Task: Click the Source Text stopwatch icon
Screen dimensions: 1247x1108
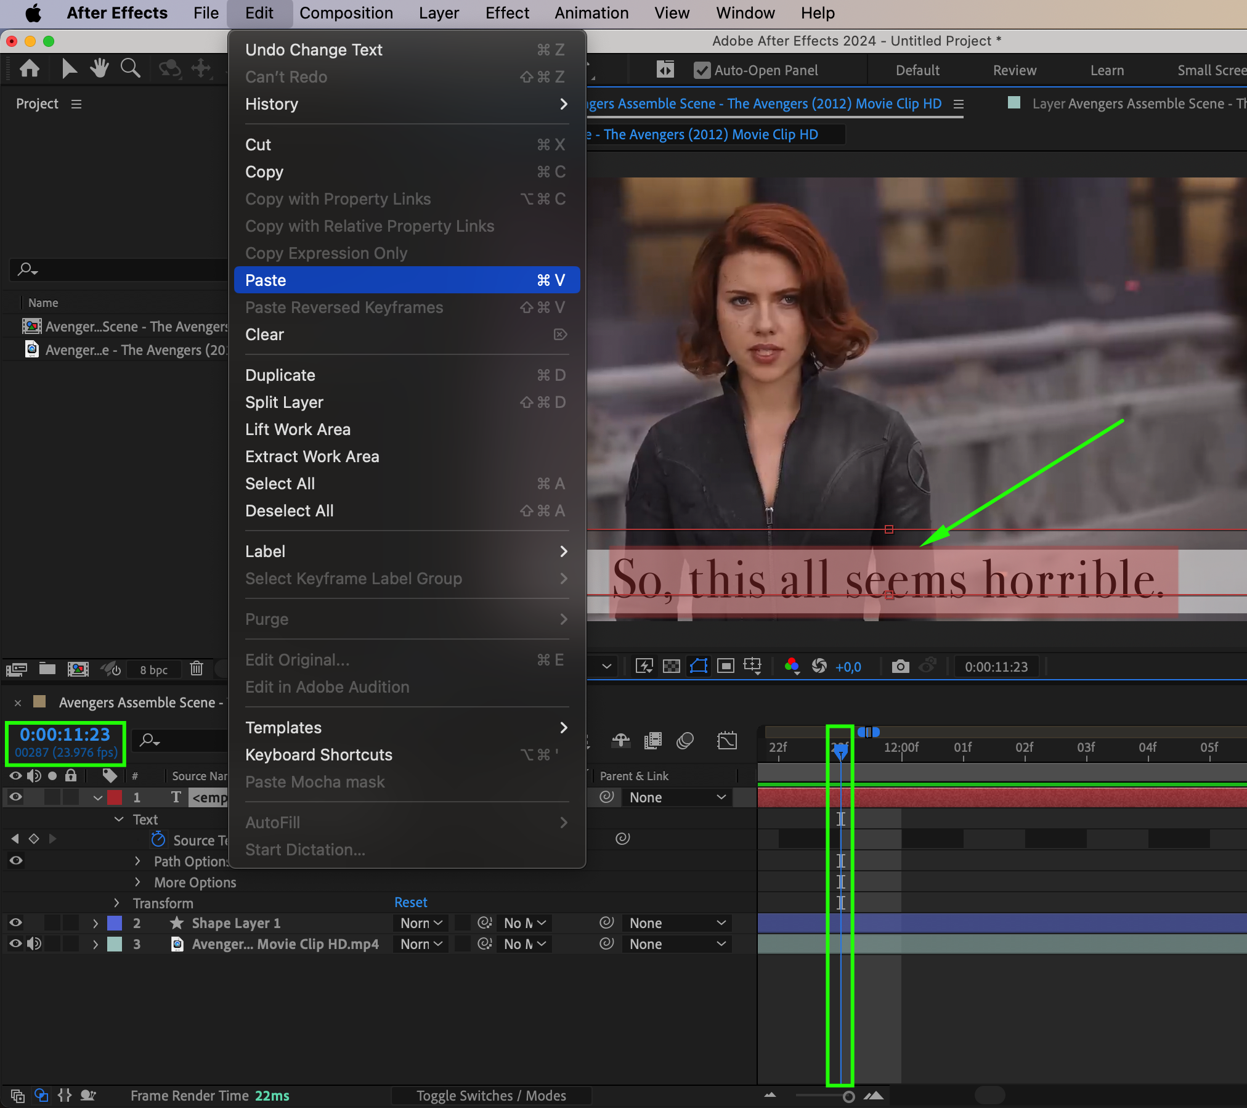Action: (x=158, y=839)
